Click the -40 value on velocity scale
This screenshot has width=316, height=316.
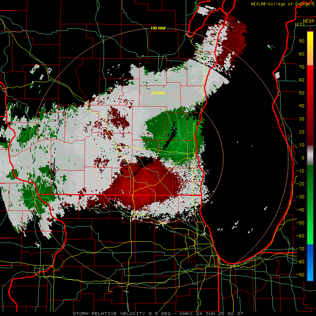(300, 210)
